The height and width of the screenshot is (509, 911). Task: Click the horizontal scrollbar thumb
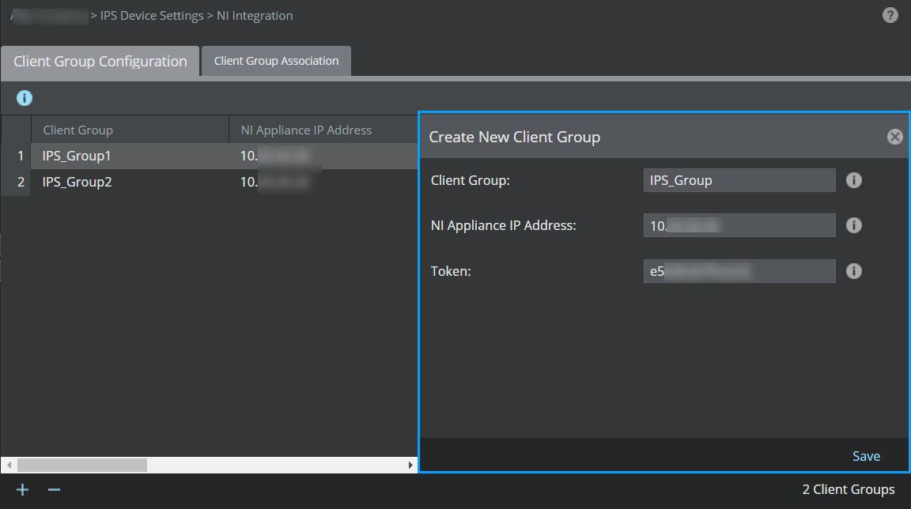[82, 465]
